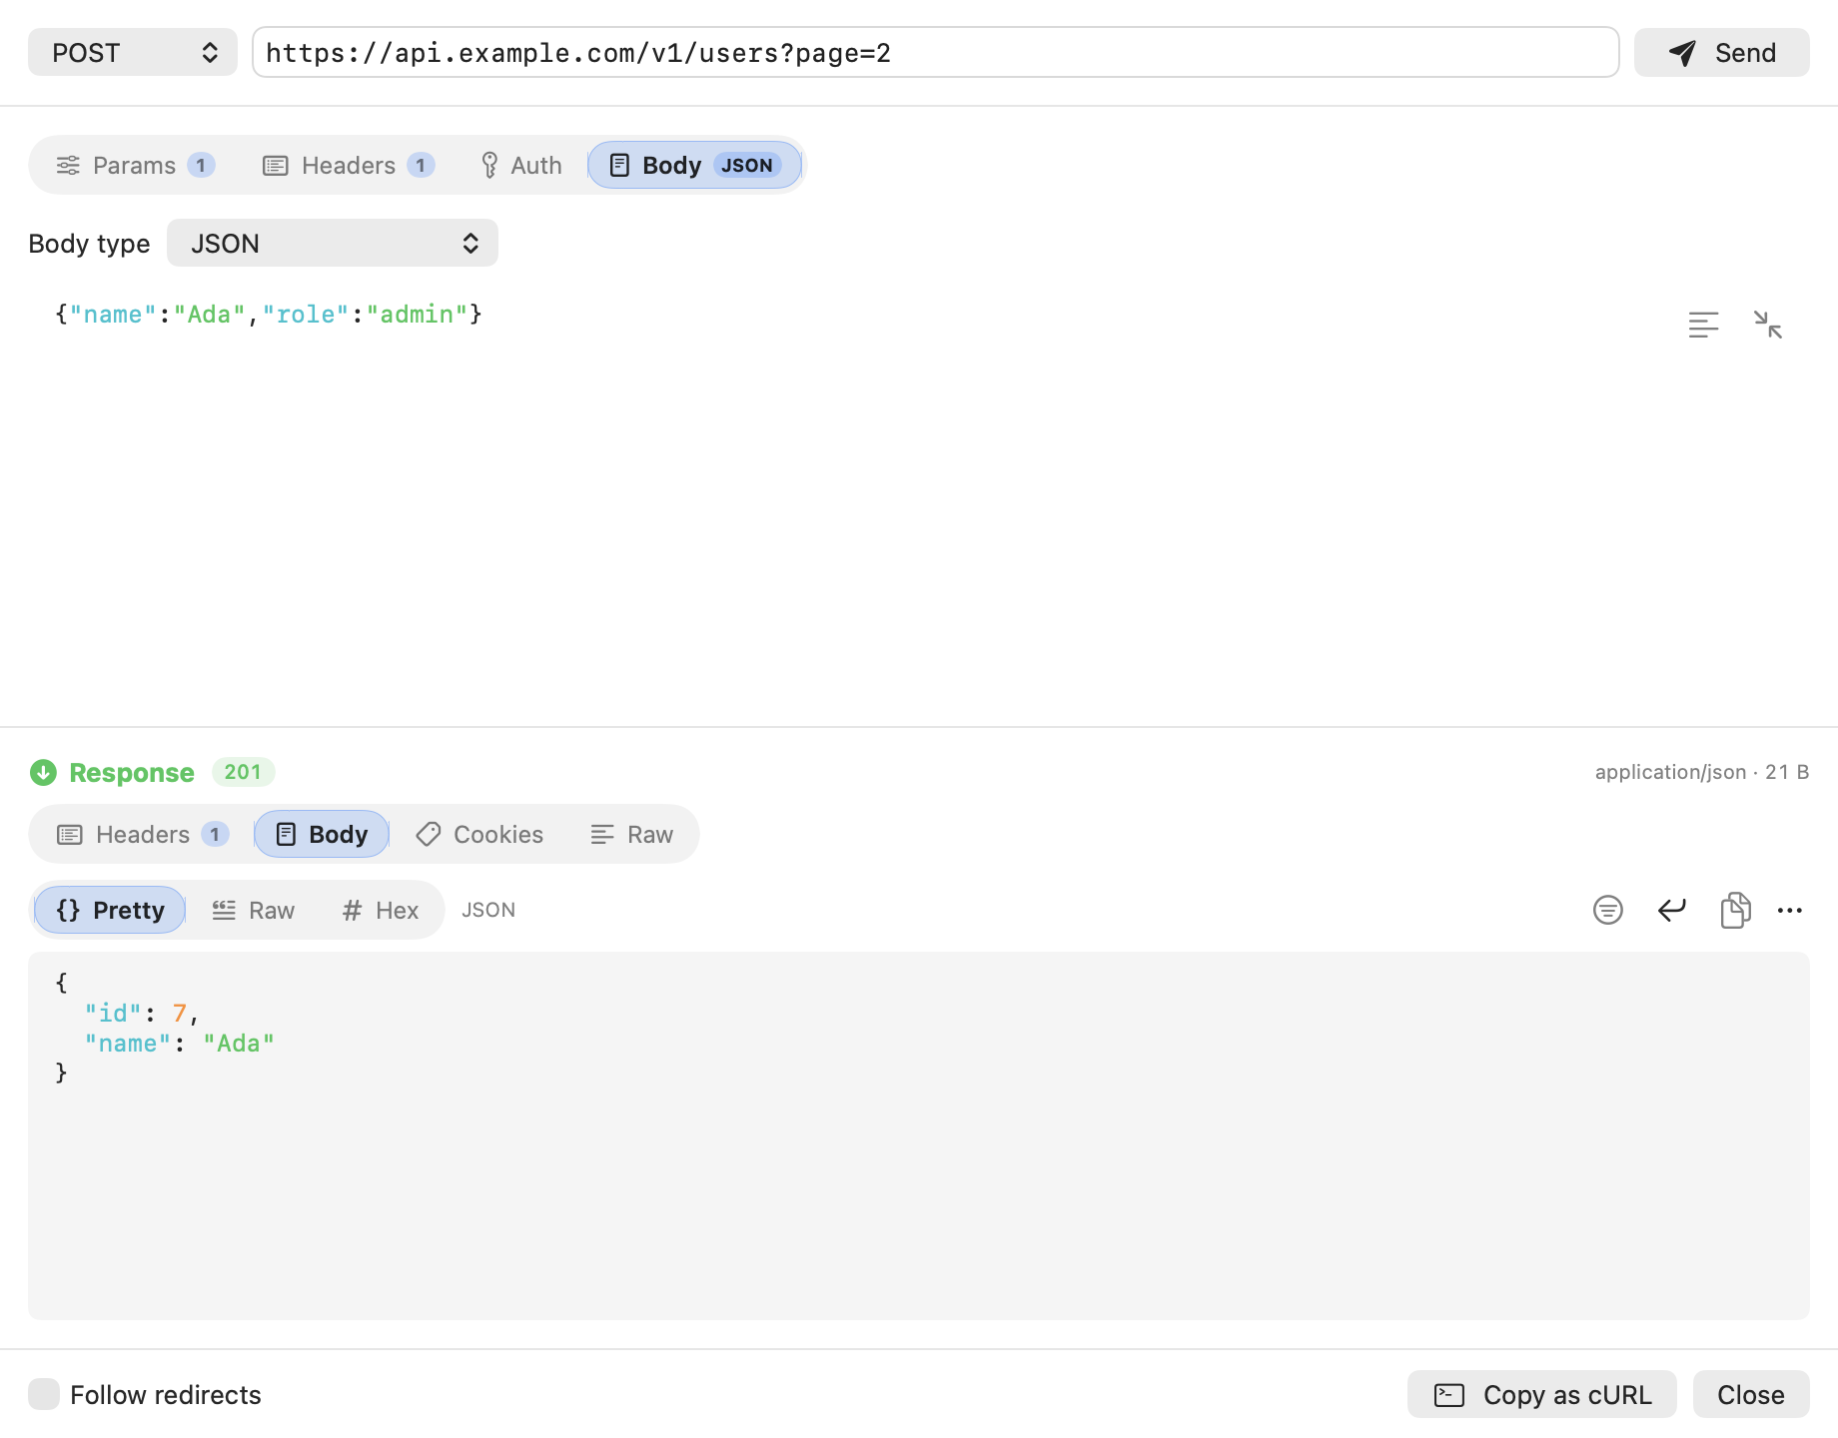The width and height of the screenshot is (1838, 1438).
Task: Click the Body type label
Action: pyautogui.click(x=89, y=243)
